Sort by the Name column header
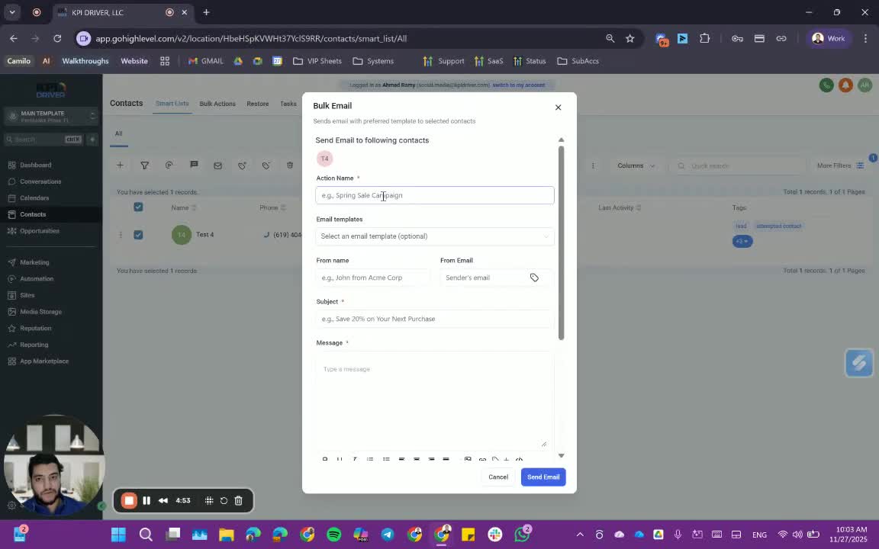 pos(183,208)
